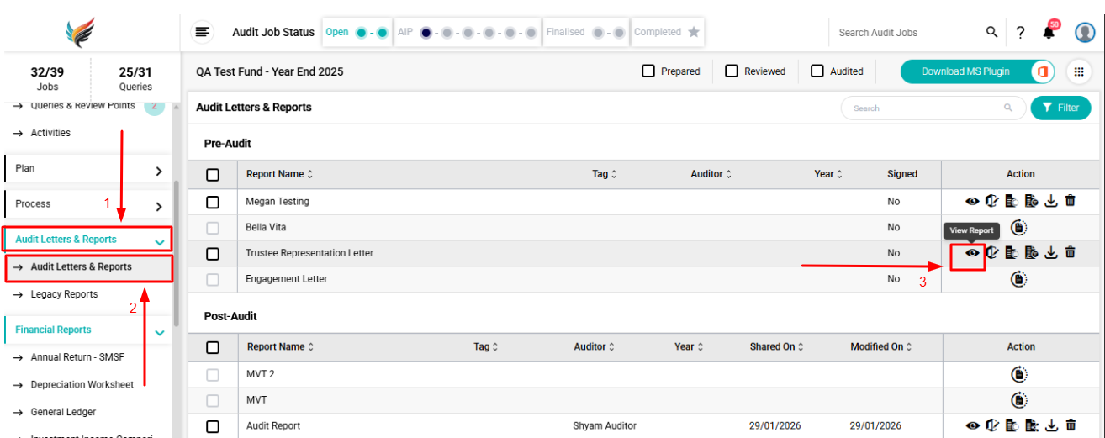Open Legacy Reports in sidebar

coord(65,294)
